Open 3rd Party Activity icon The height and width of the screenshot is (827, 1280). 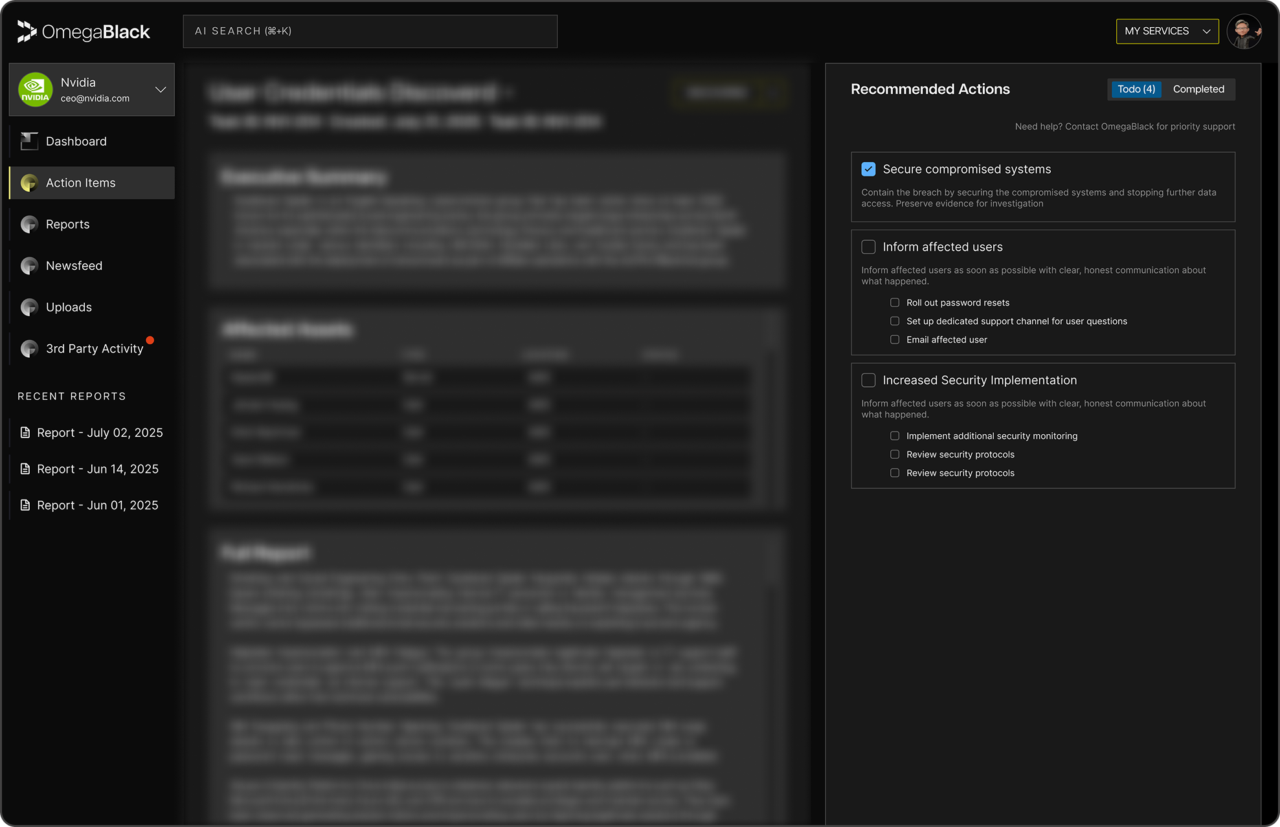tap(29, 349)
